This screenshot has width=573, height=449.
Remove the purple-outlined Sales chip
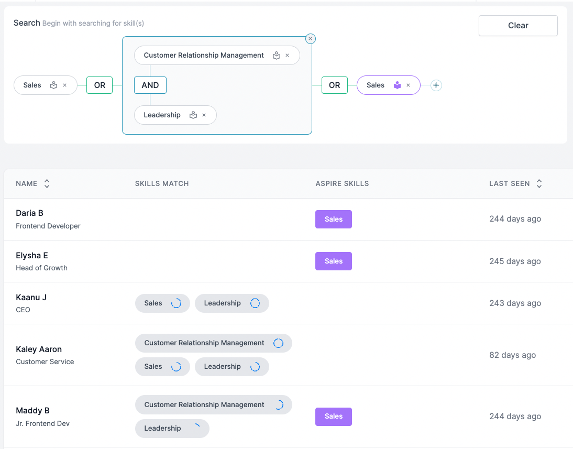point(408,85)
